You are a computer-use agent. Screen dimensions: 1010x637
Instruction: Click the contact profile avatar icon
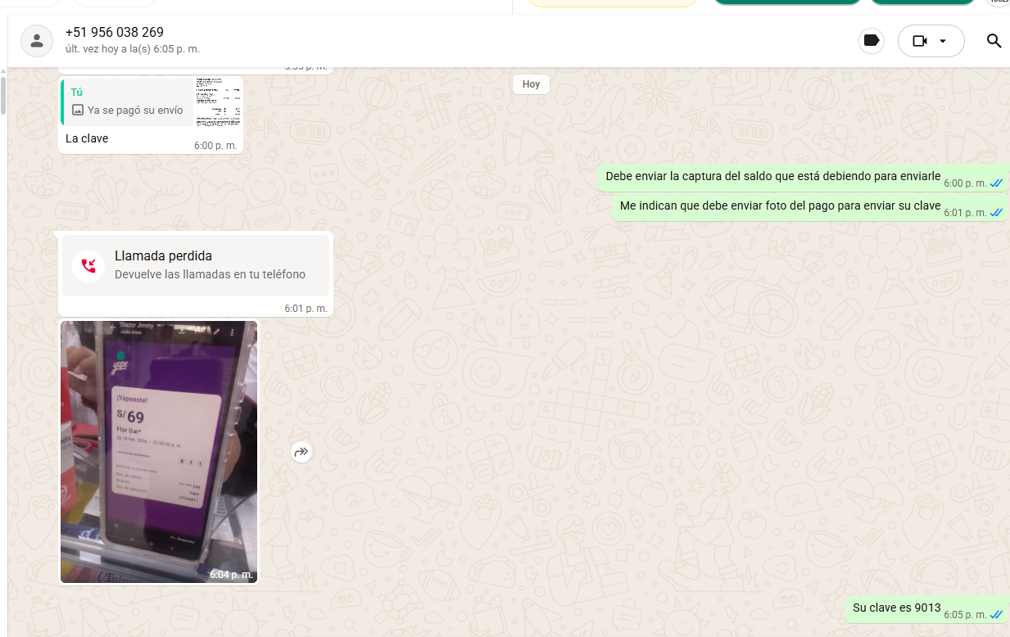pos(36,41)
